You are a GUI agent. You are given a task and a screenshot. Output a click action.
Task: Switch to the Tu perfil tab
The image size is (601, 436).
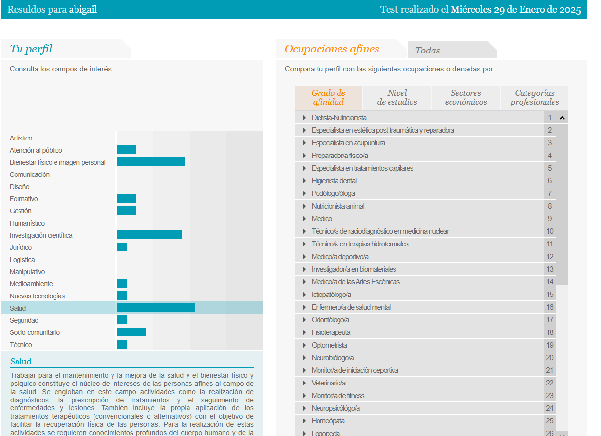66,49
